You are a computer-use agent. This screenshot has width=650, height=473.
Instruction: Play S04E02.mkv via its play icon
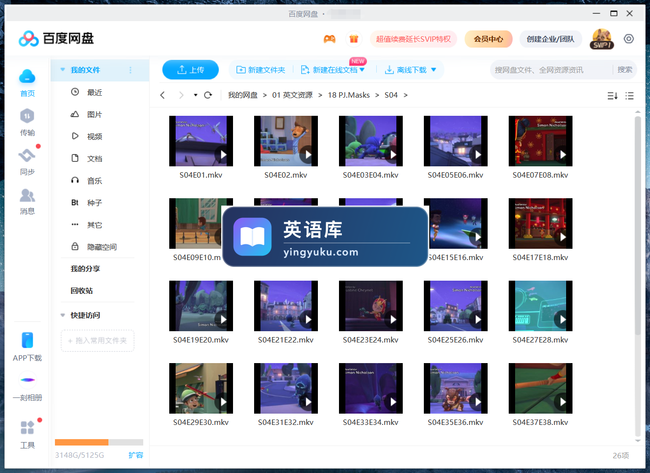[x=308, y=155]
